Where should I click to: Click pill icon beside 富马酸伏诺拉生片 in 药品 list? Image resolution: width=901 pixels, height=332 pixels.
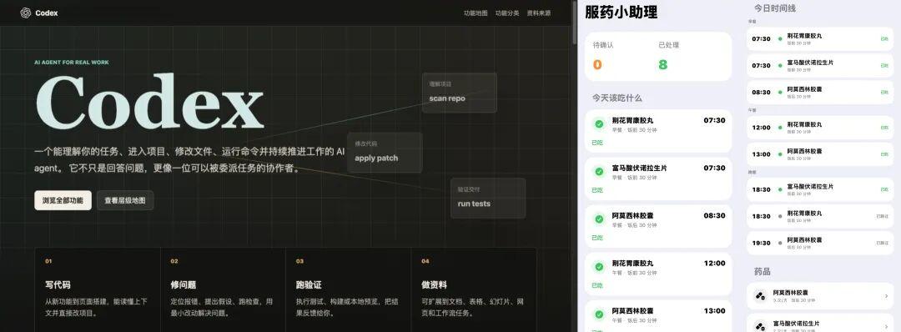click(x=760, y=326)
